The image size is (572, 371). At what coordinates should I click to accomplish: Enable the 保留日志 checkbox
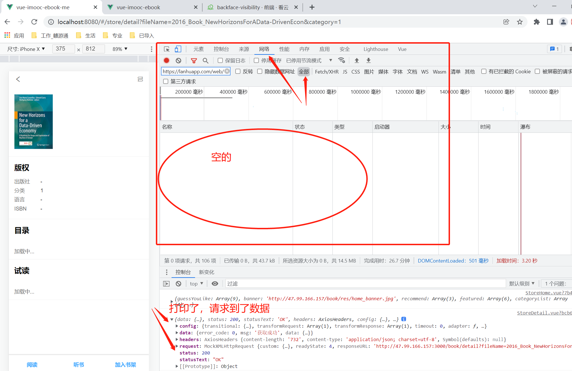point(220,60)
